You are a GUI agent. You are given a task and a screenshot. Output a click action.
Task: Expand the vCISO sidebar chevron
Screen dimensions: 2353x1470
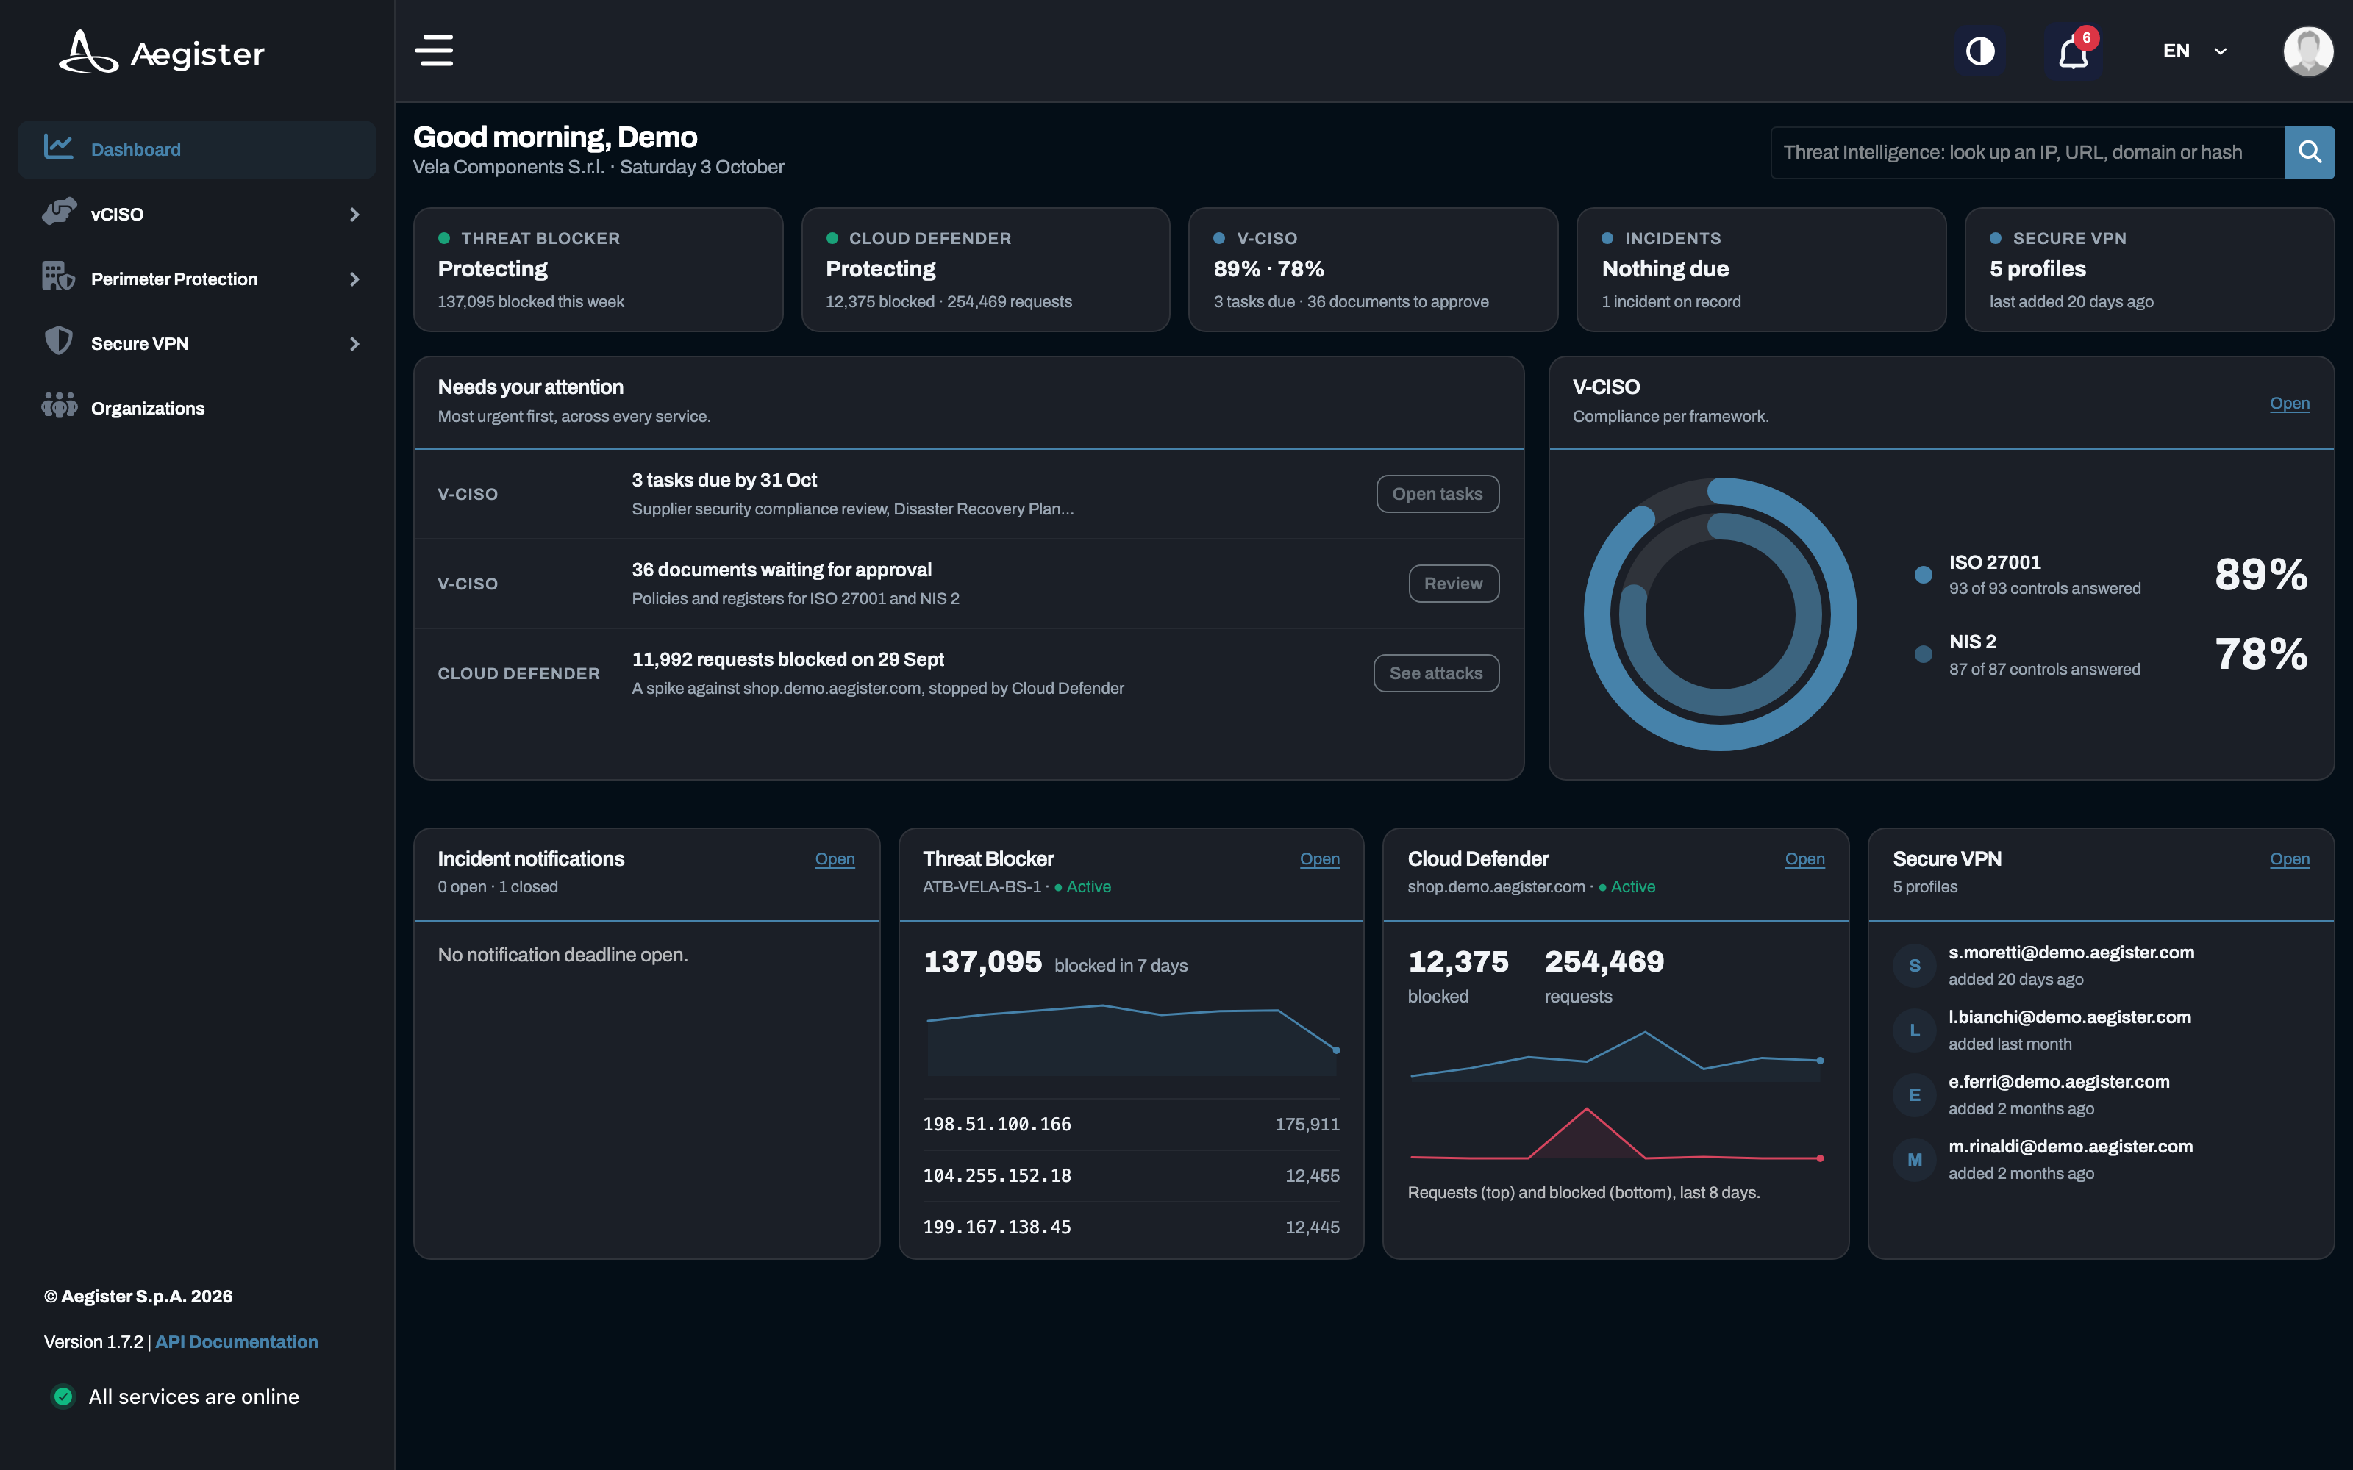pos(354,214)
